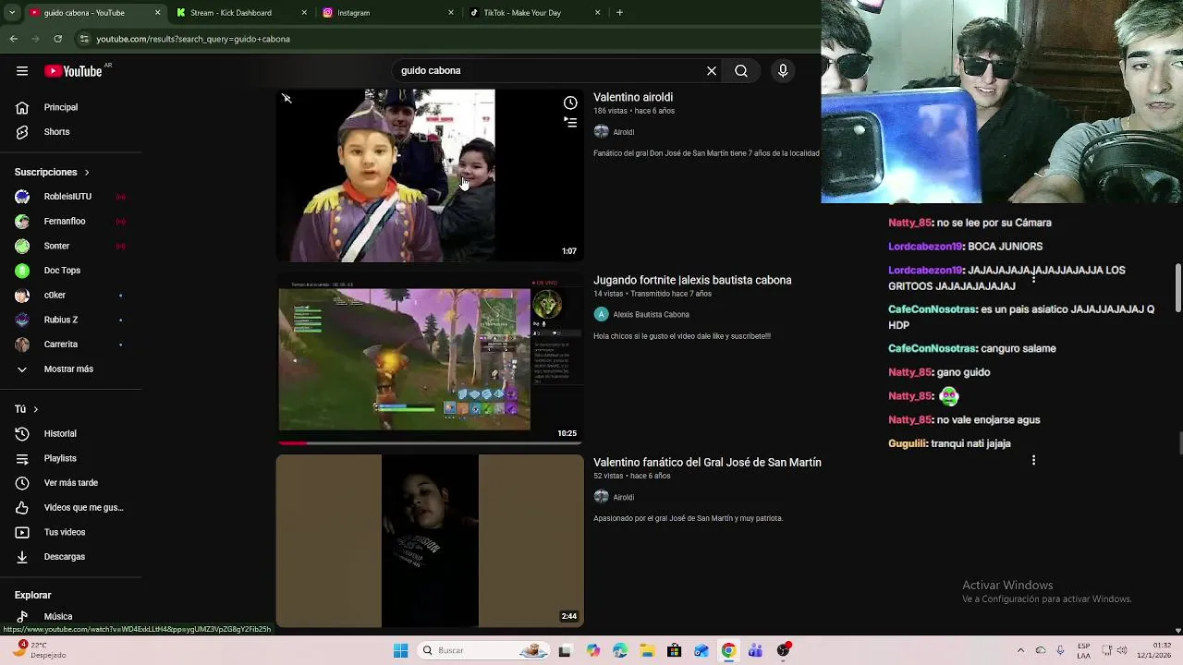Screen dimensions: 1183x665
Task: Open a new browser tab
Action: [x=619, y=13]
